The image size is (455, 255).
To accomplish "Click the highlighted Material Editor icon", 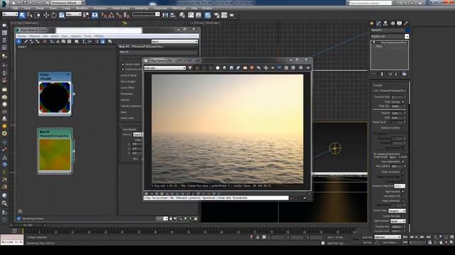I will coord(208,15).
